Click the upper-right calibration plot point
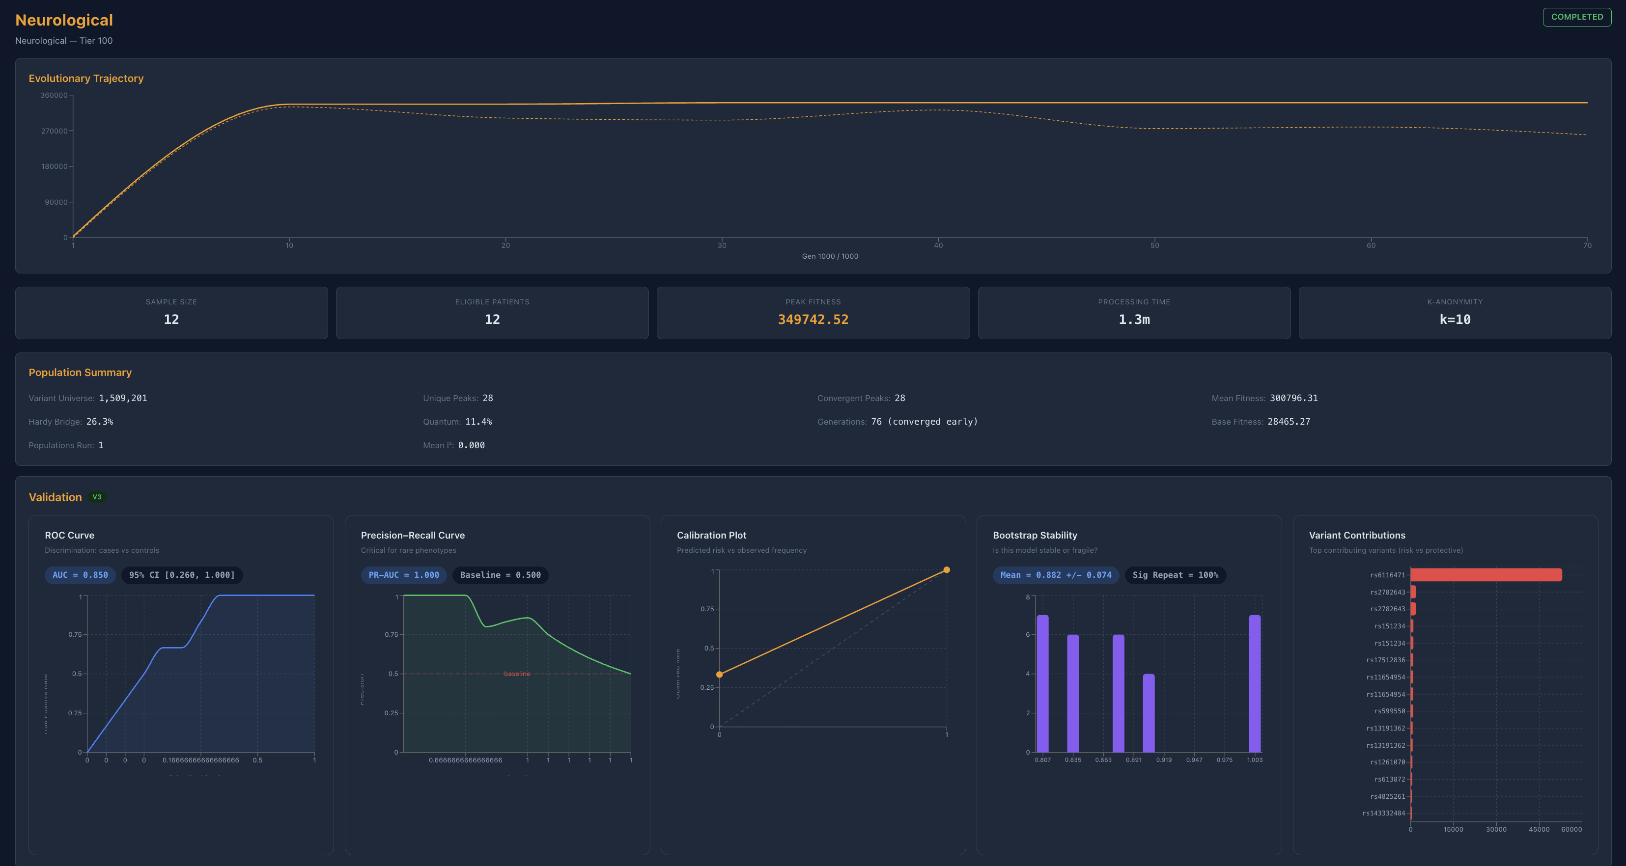 coord(946,570)
